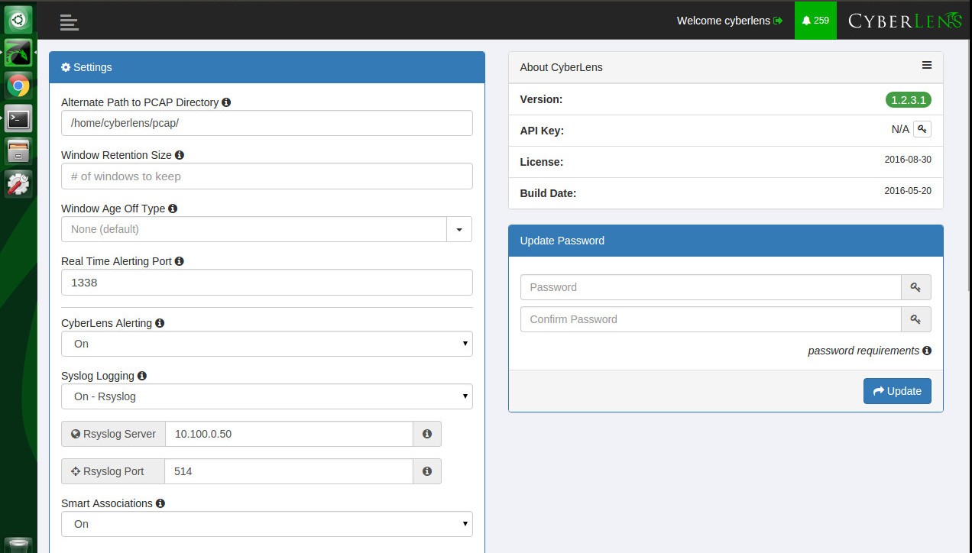Click the version badge 1.2.3.1
This screenshot has height=553, width=972.
909,100
